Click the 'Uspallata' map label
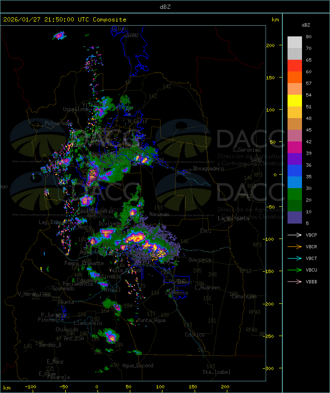Screen dimensions: 330x393 click(76, 109)
